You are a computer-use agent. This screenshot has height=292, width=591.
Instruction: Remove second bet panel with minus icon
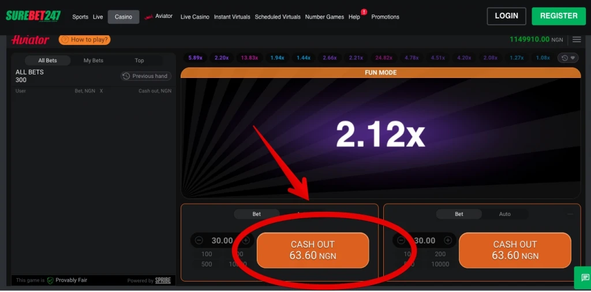click(x=571, y=214)
